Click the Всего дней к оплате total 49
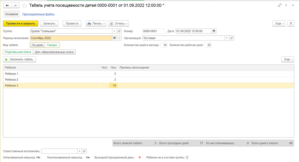Screen dimensions: 299x162 click(x=291, y=143)
